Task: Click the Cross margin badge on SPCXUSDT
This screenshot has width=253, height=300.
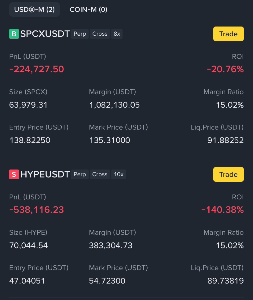Action: 100,34
